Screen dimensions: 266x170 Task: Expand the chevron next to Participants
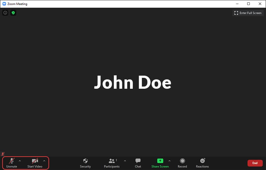coord(125,161)
